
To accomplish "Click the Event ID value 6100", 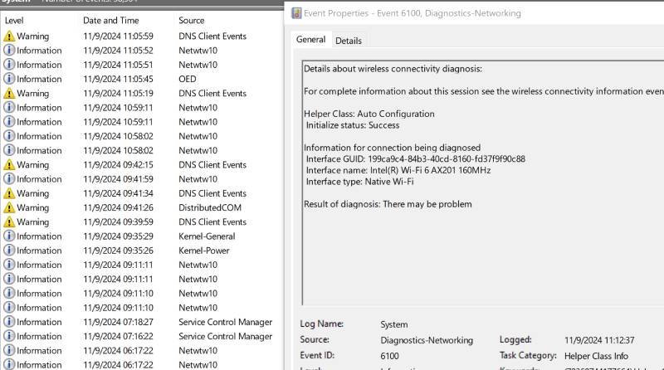I will pos(389,355).
